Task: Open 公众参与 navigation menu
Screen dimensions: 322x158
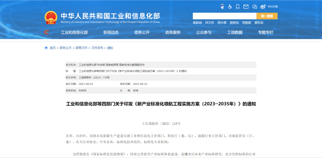Action: point(204,33)
